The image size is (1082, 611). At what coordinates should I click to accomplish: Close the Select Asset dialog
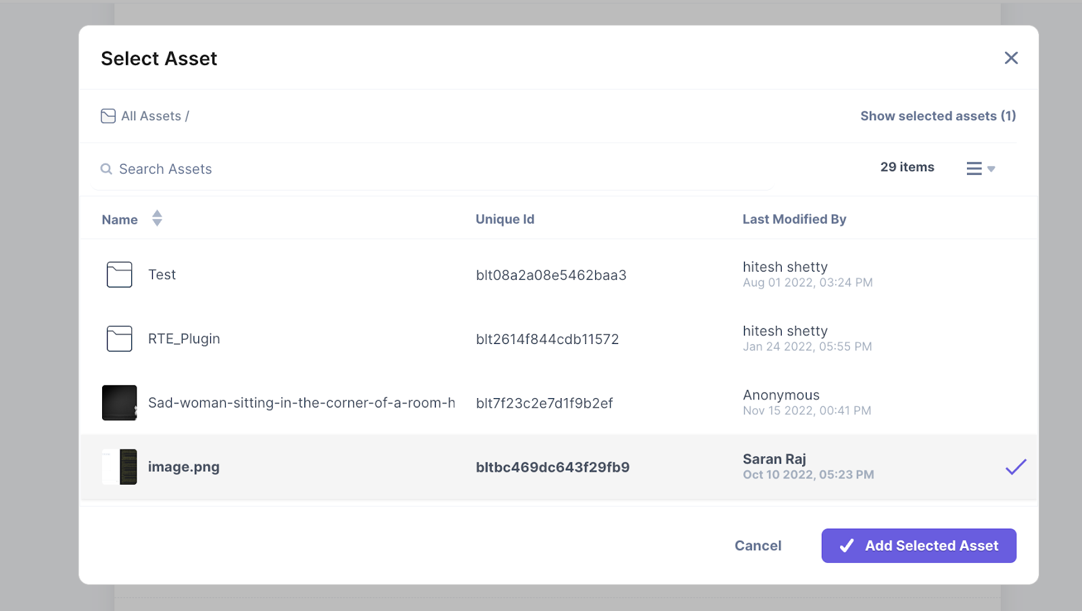(x=1011, y=58)
